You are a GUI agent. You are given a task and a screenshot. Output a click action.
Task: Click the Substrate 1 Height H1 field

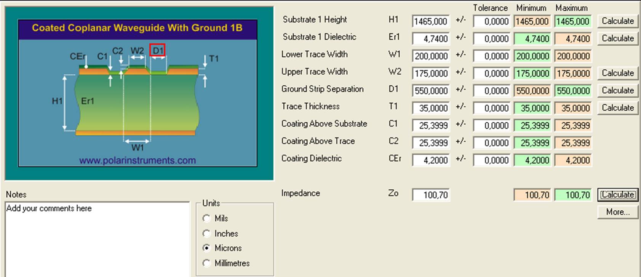(x=431, y=21)
